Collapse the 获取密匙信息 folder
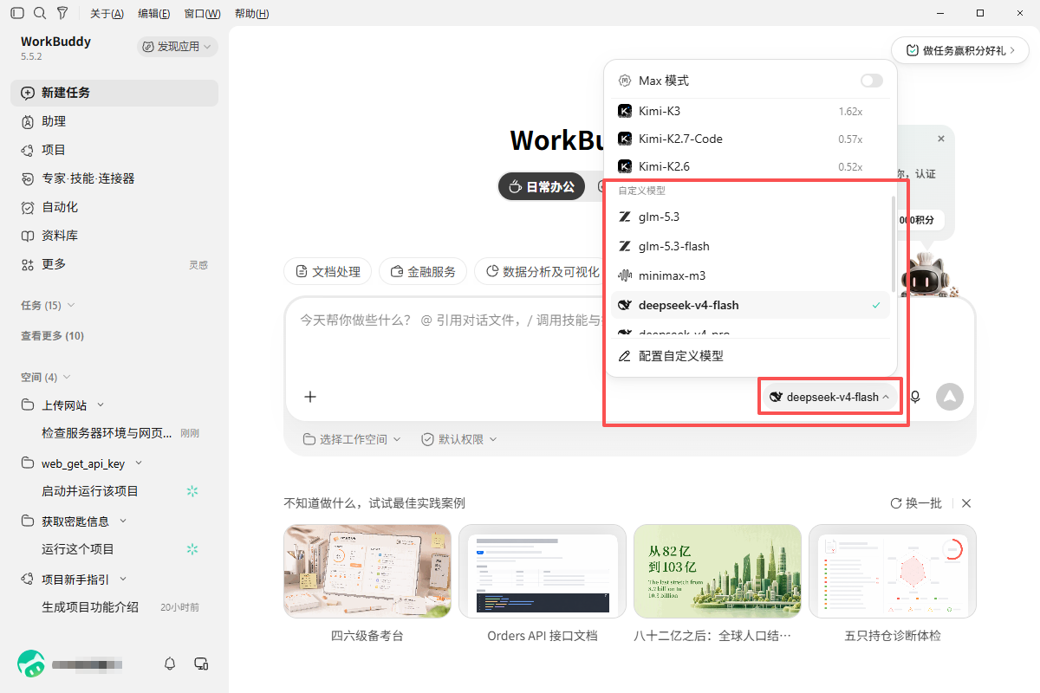Screen dimensions: 1040x693 [x=123, y=521]
